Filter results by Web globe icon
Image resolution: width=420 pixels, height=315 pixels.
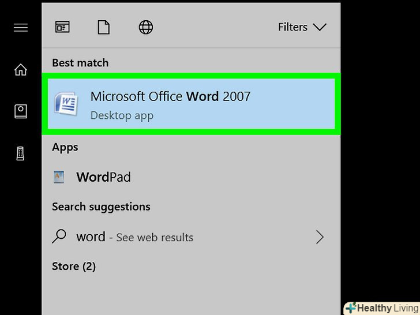146,27
